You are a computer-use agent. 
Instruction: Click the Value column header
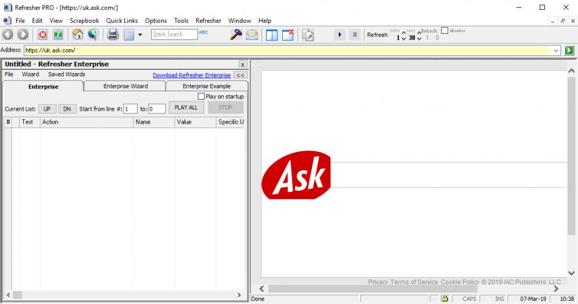pos(195,122)
